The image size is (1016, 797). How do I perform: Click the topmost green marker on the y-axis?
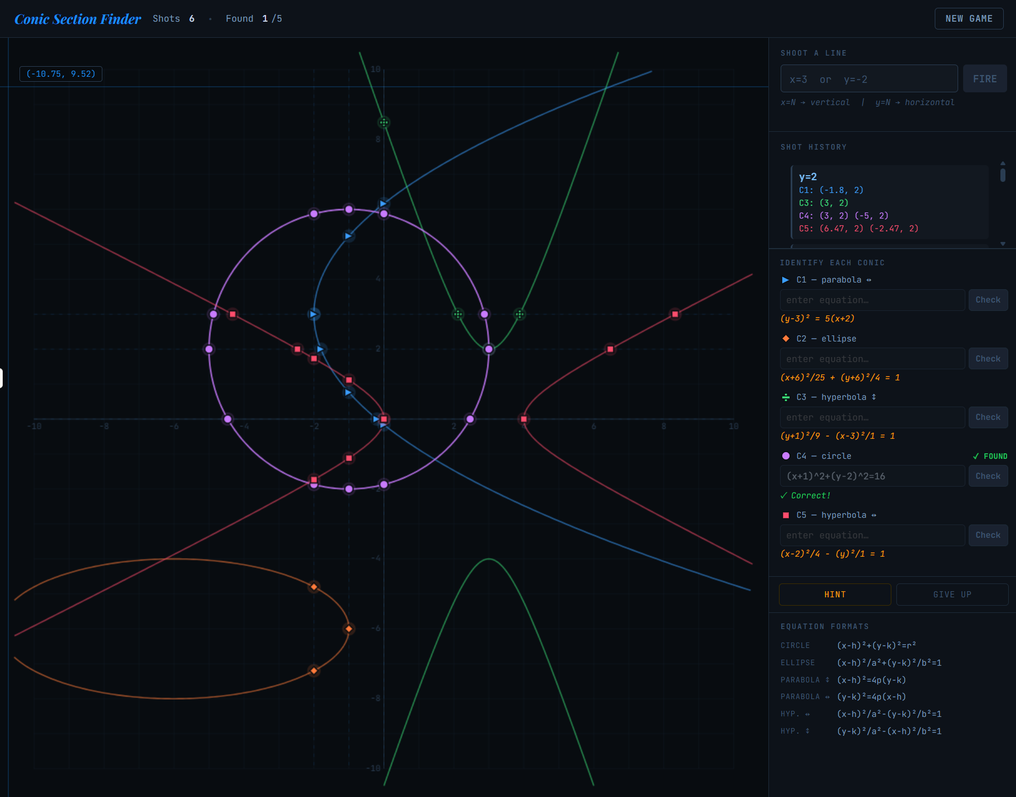coord(383,122)
